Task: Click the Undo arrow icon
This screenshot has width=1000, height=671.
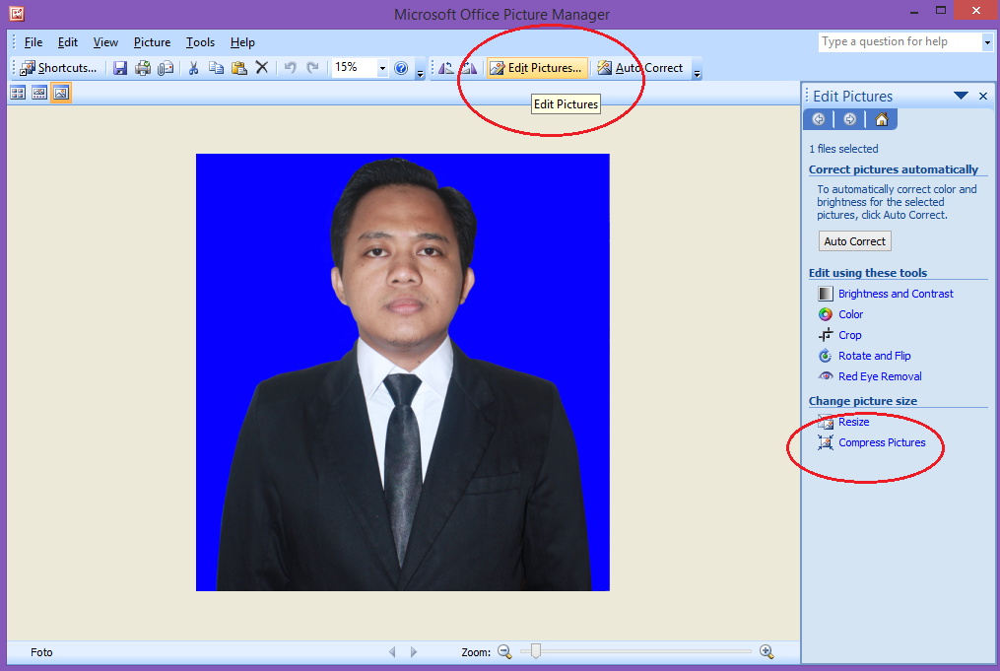Action: point(291,68)
